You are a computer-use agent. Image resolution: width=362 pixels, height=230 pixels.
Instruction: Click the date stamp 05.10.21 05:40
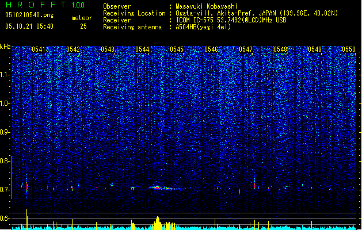click(x=29, y=26)
